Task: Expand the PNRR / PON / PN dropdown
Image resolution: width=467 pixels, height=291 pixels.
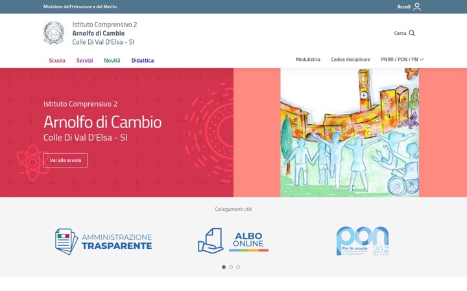Action: [x=402, y=59]
